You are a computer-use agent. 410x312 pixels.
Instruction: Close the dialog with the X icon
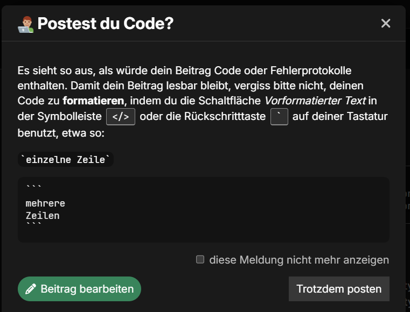pos(386,23)
